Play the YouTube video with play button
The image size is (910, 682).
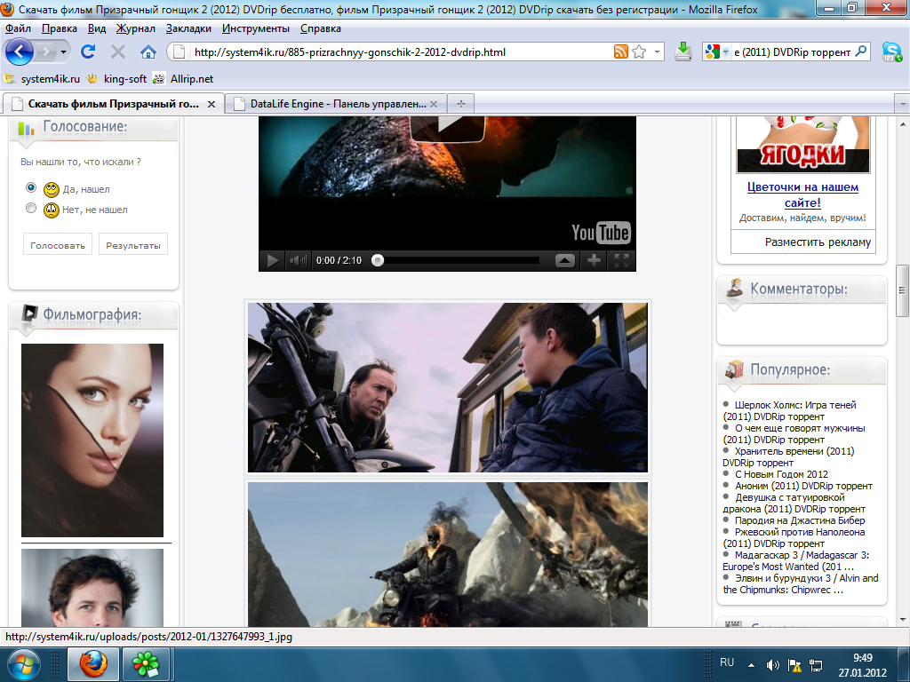272,260
